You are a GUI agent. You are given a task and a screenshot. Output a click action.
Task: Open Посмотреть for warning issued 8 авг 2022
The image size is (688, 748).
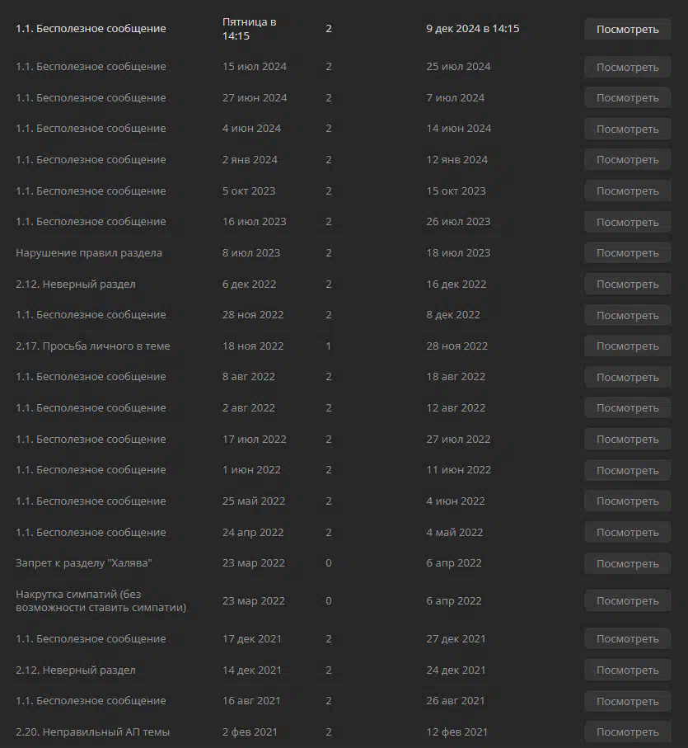pos(628,377)
